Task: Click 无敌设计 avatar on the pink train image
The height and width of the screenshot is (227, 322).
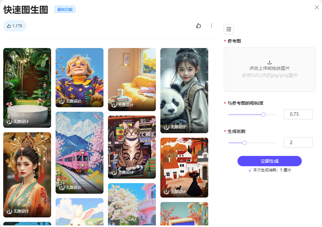Action: (x=62, y=188)
